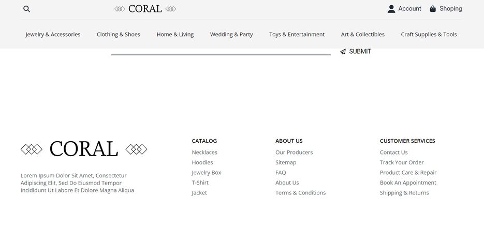Viewport: 484px width, 243px height.
Task: Select Home & Living menu item
Action: coord(175,35)
